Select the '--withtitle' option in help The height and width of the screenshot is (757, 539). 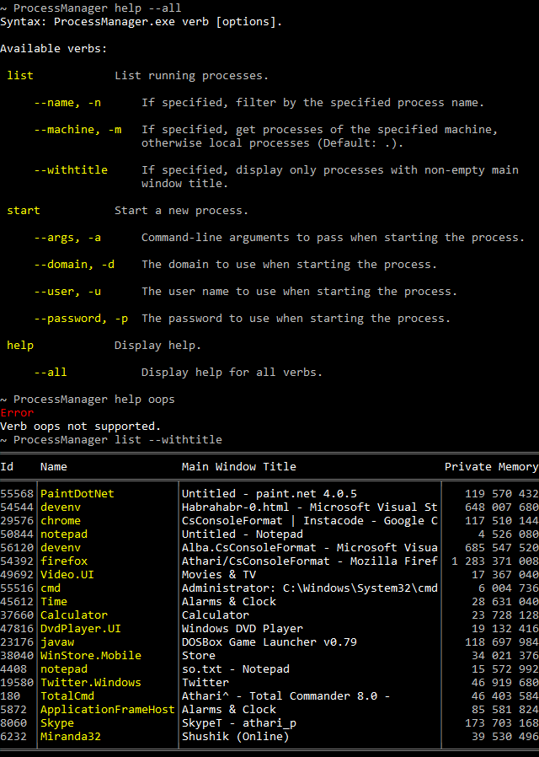tap(71, 170)
